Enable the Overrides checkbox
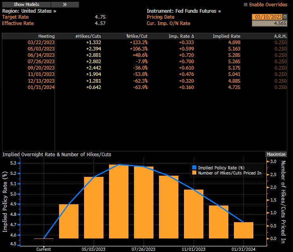 tap(245, 5)
